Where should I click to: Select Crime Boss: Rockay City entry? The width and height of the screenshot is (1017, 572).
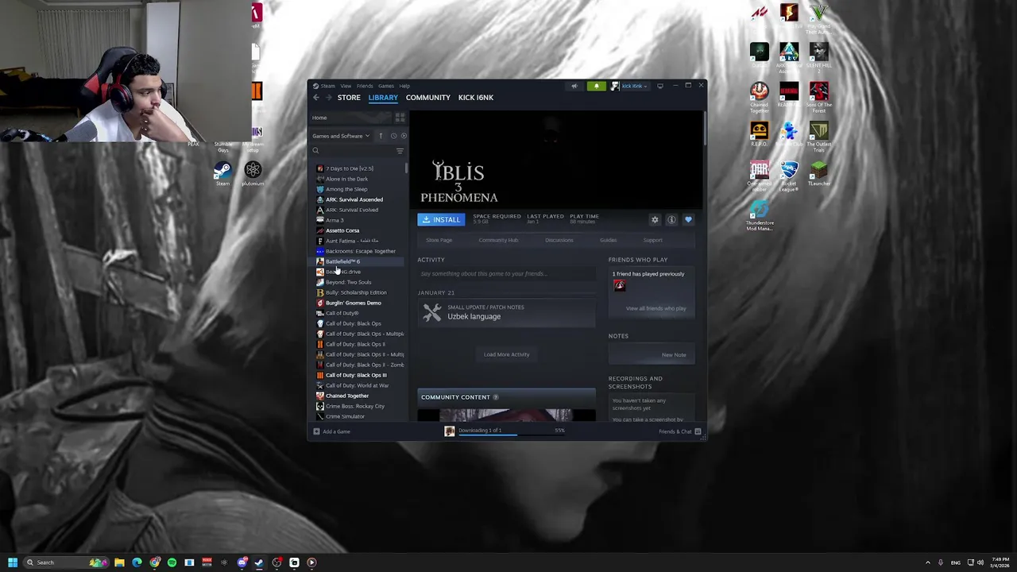[355, 407]
